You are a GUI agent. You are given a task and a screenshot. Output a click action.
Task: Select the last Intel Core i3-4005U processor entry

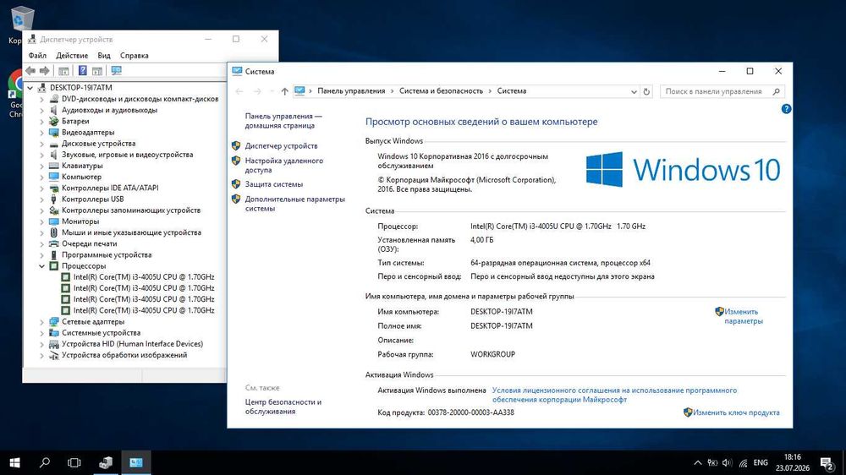[x=144, y=310]
